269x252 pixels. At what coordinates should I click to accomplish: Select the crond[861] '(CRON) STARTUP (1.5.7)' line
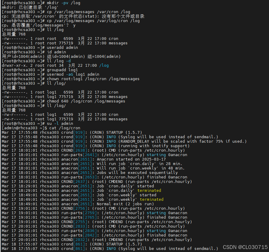72,244
